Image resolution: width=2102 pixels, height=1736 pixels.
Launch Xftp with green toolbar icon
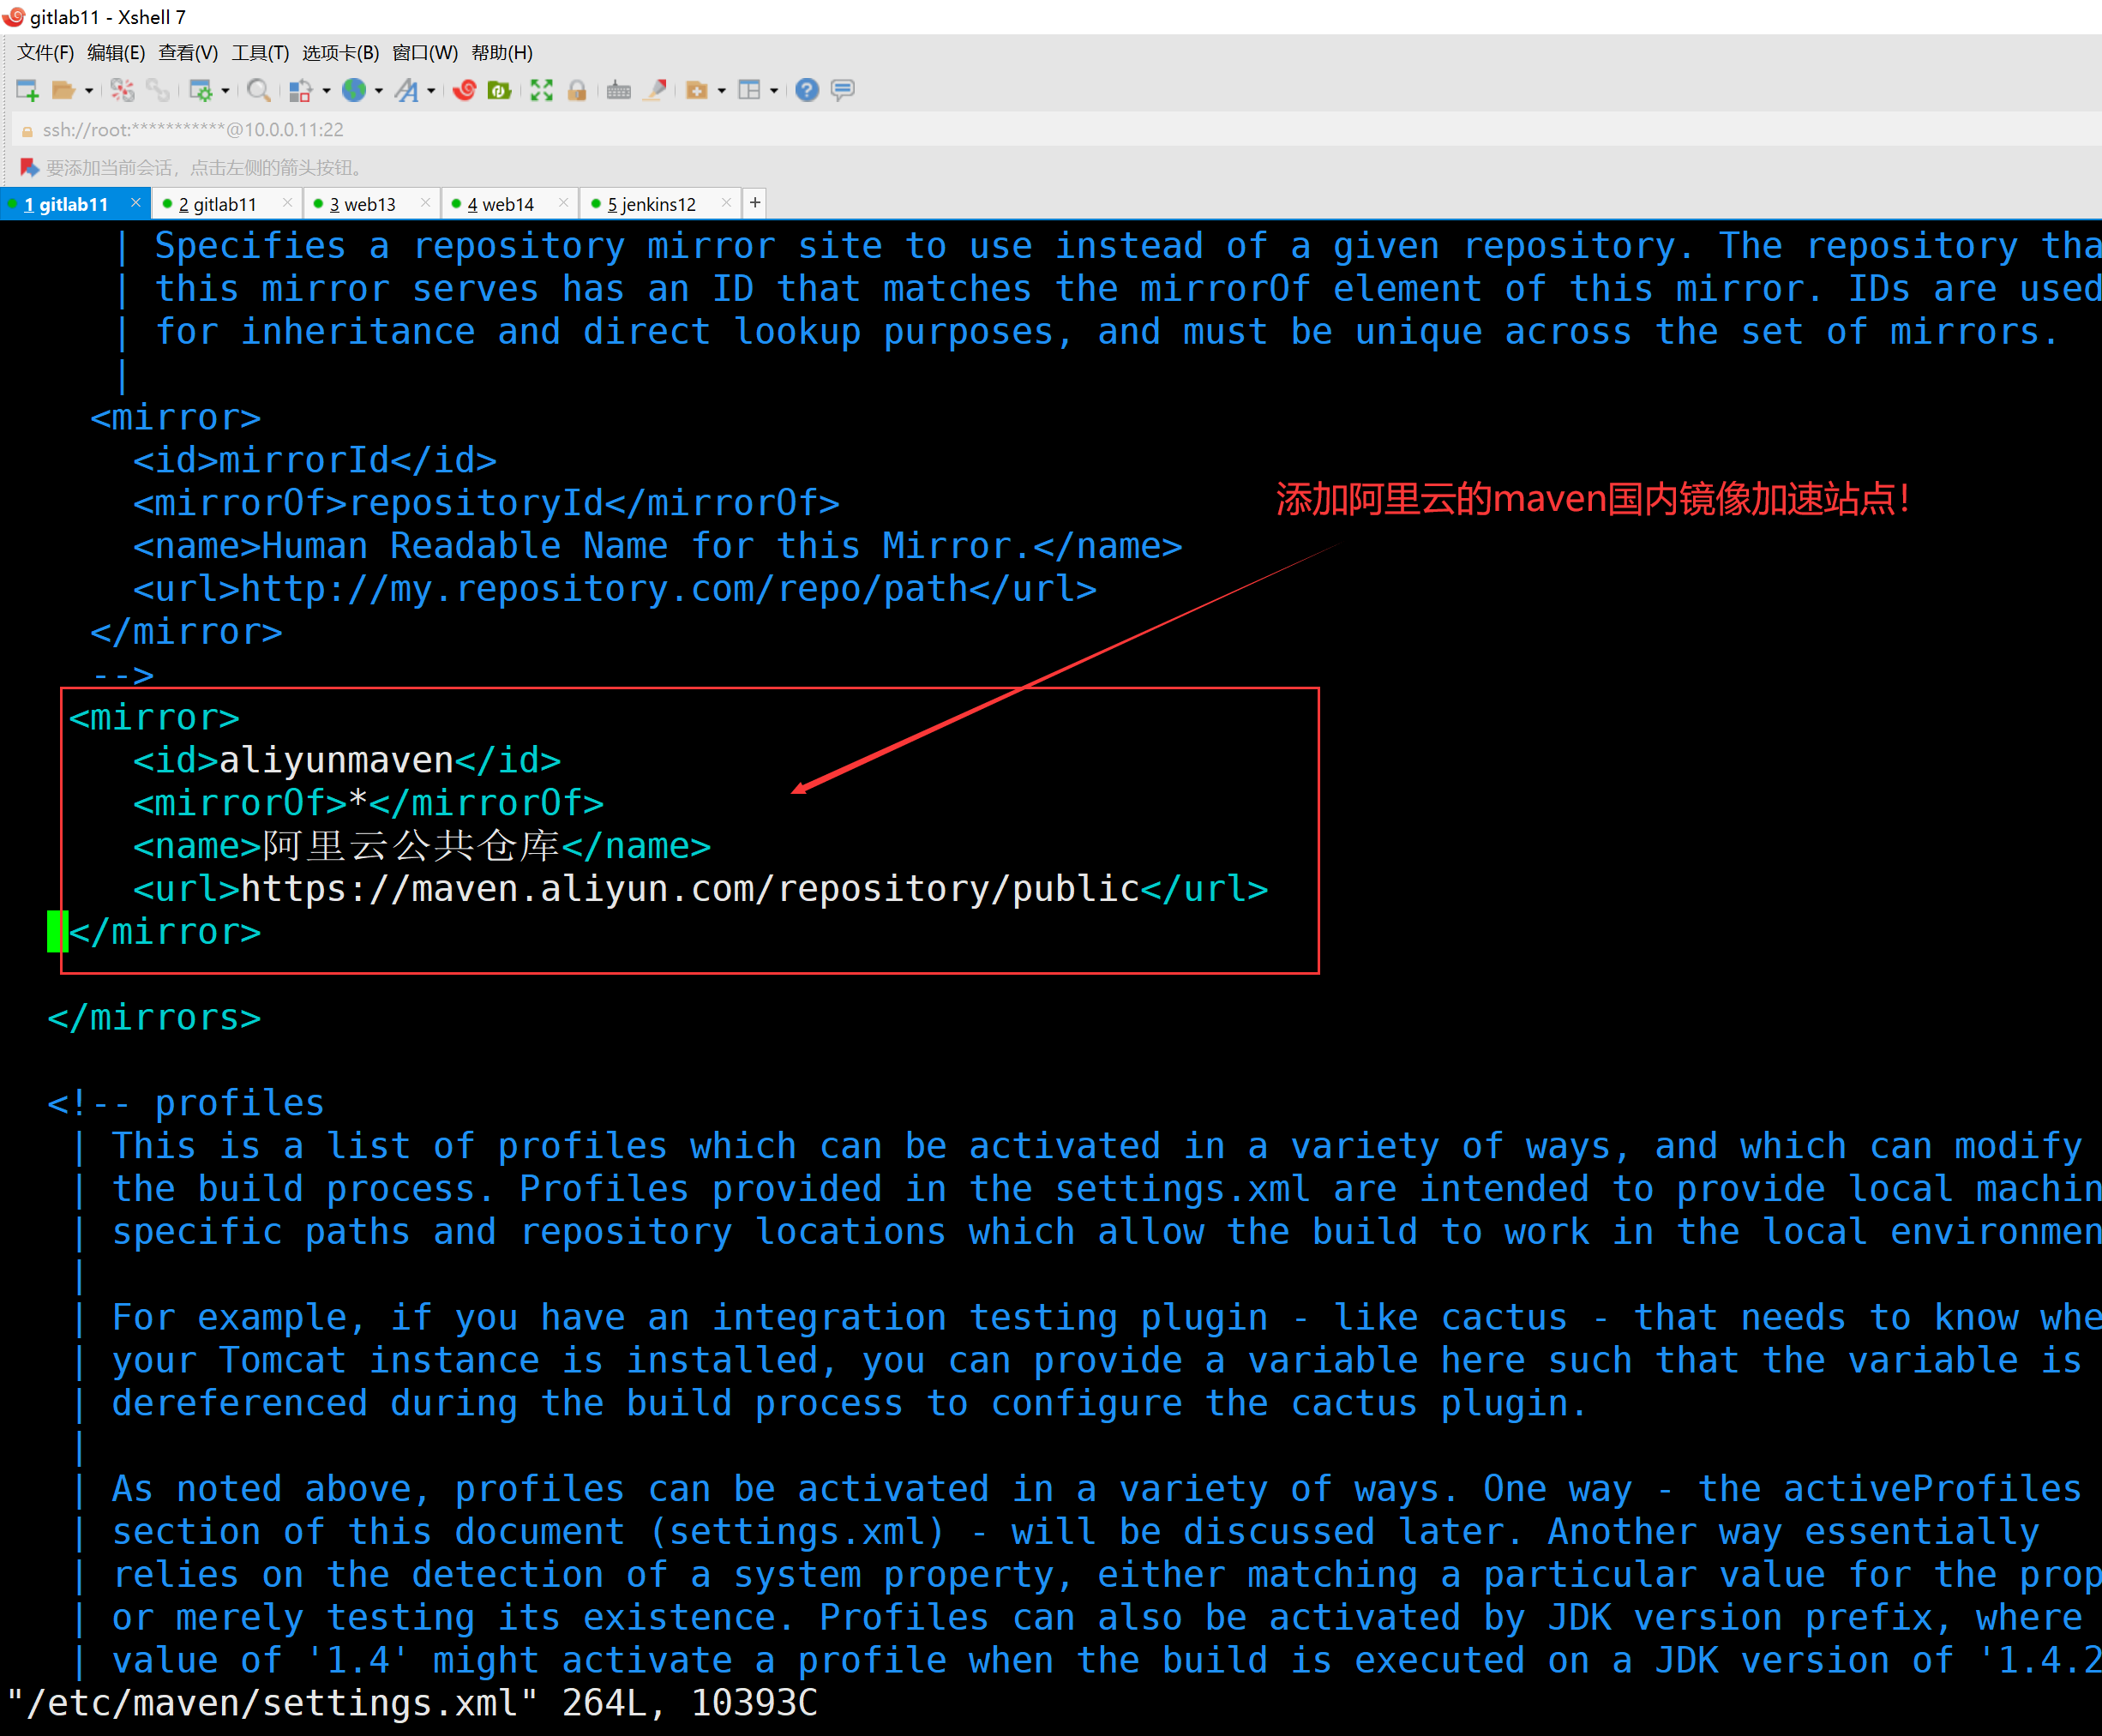tap(499, 91)
